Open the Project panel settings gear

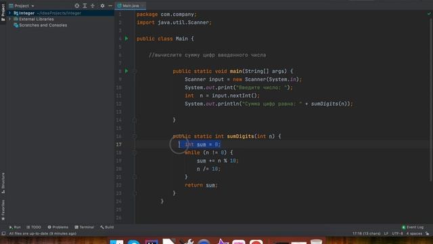tap(102, 6)
